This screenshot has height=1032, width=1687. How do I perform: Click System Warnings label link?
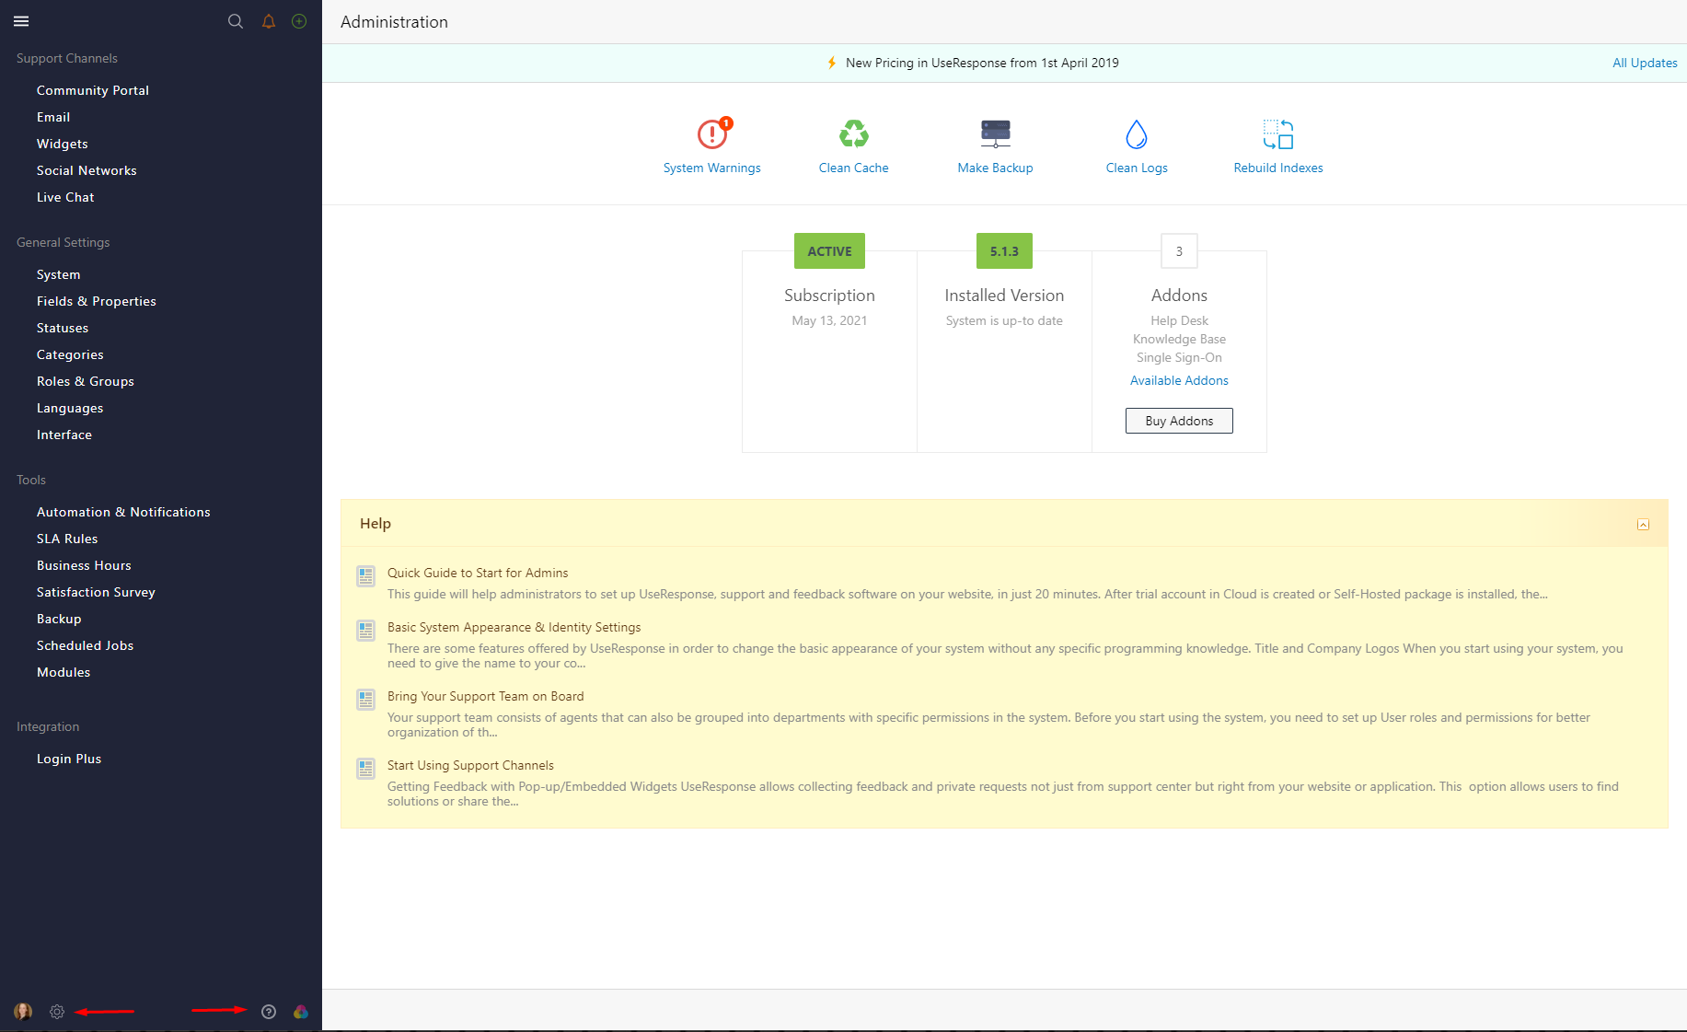[x=712, y=168]
